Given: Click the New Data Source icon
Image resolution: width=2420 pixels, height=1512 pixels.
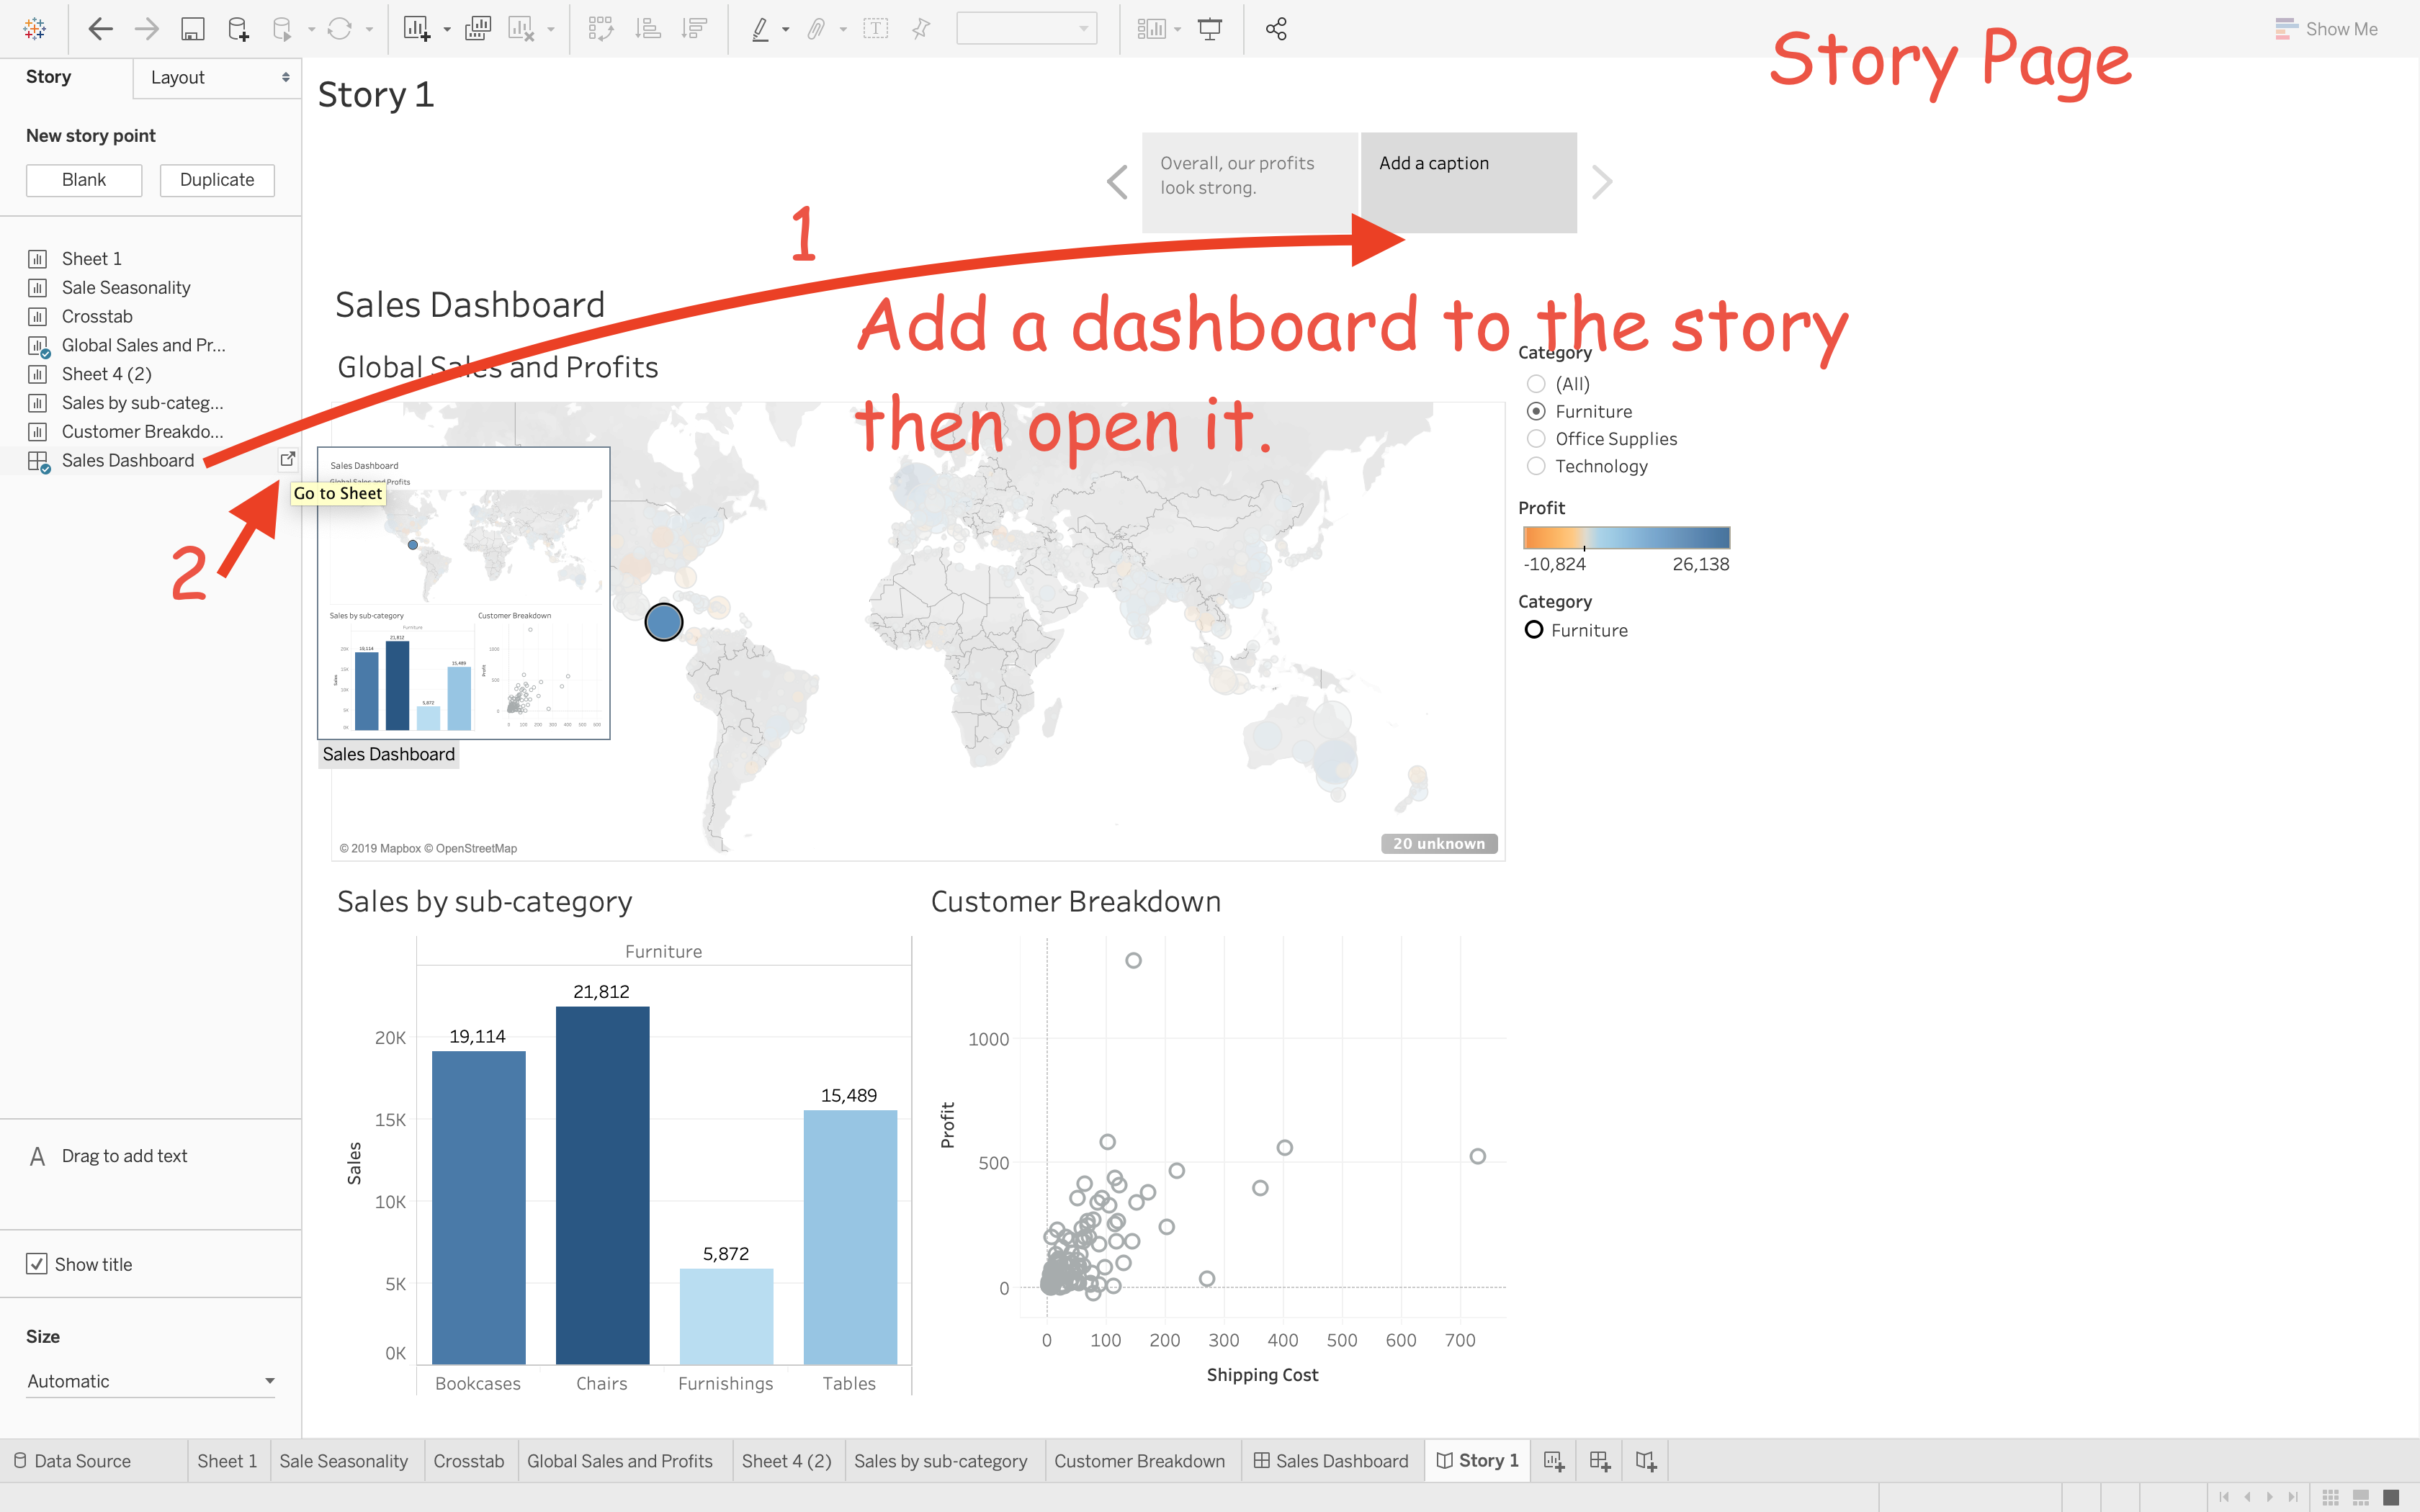Looking at the screenshot, I should click(x=238, y=29).
